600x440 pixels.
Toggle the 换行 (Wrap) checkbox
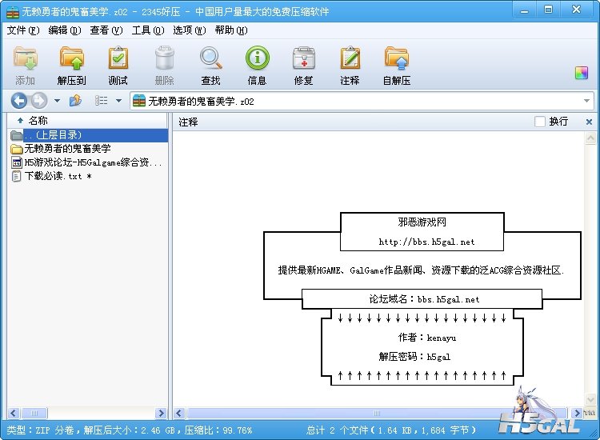coord(539,122)
